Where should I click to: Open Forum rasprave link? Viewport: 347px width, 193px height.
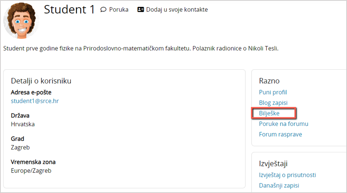click(280, 134)
